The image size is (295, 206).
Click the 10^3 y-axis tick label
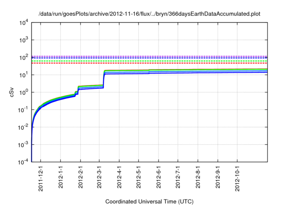click(x=24, y=40)
